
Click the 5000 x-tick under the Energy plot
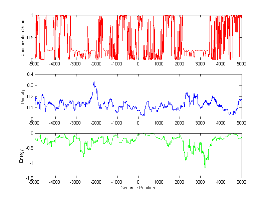tap(241, 182)
